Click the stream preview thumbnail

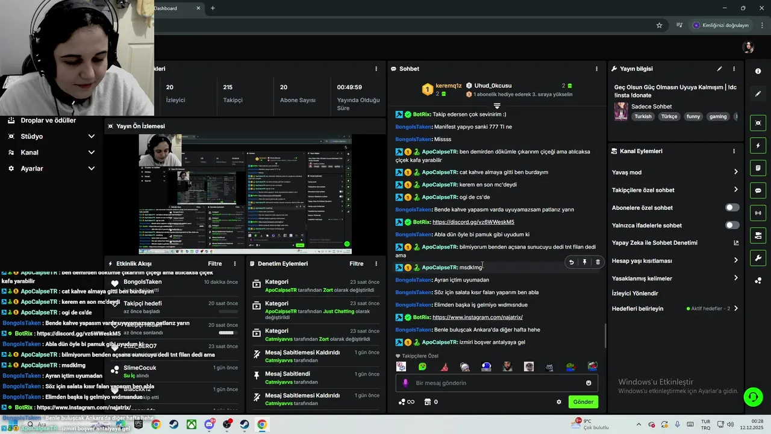(245, 194)
